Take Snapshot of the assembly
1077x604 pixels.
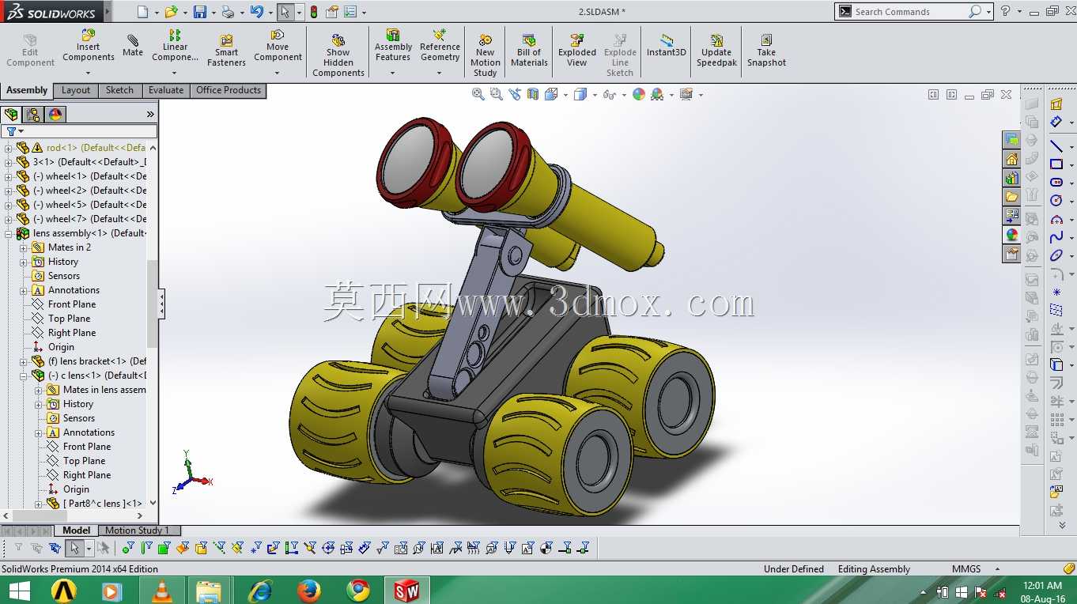point(766,51)
